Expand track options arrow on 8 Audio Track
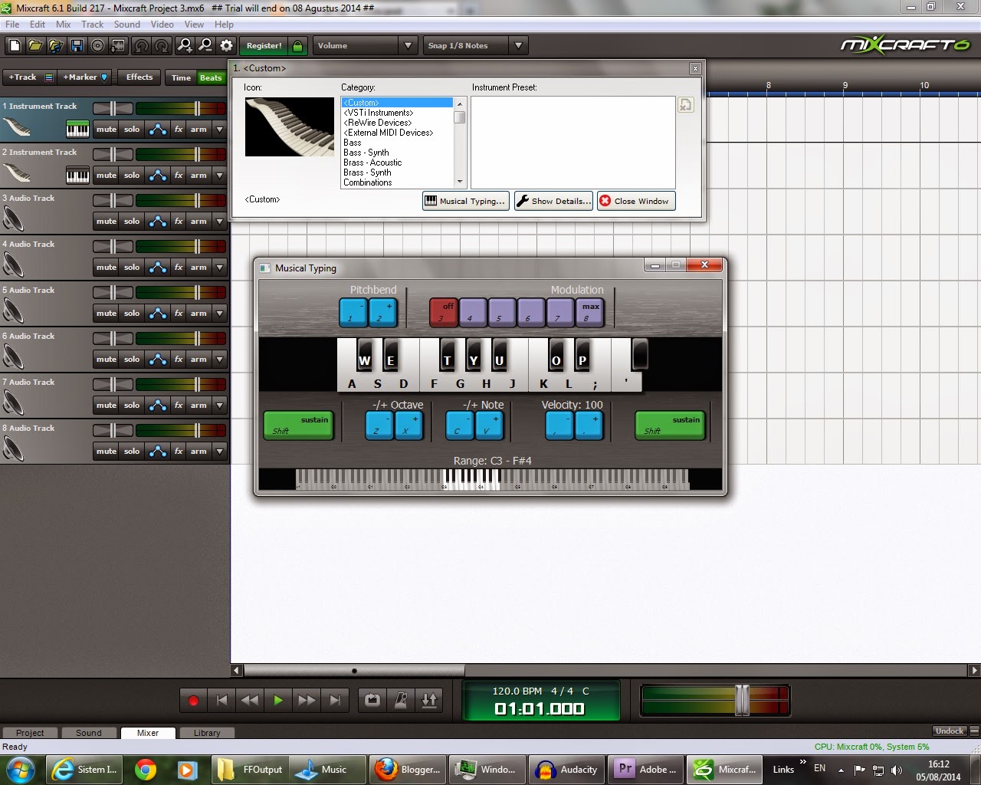 [219, 452]
